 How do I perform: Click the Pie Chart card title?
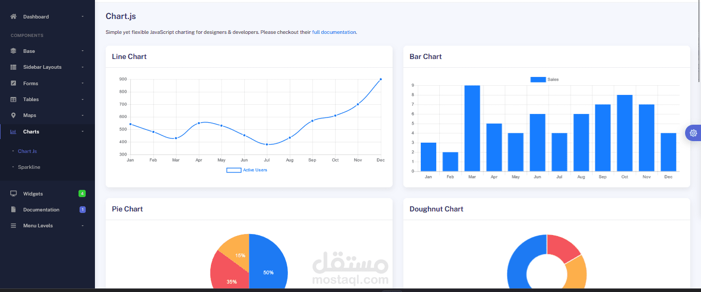click(x=127, y=209)
